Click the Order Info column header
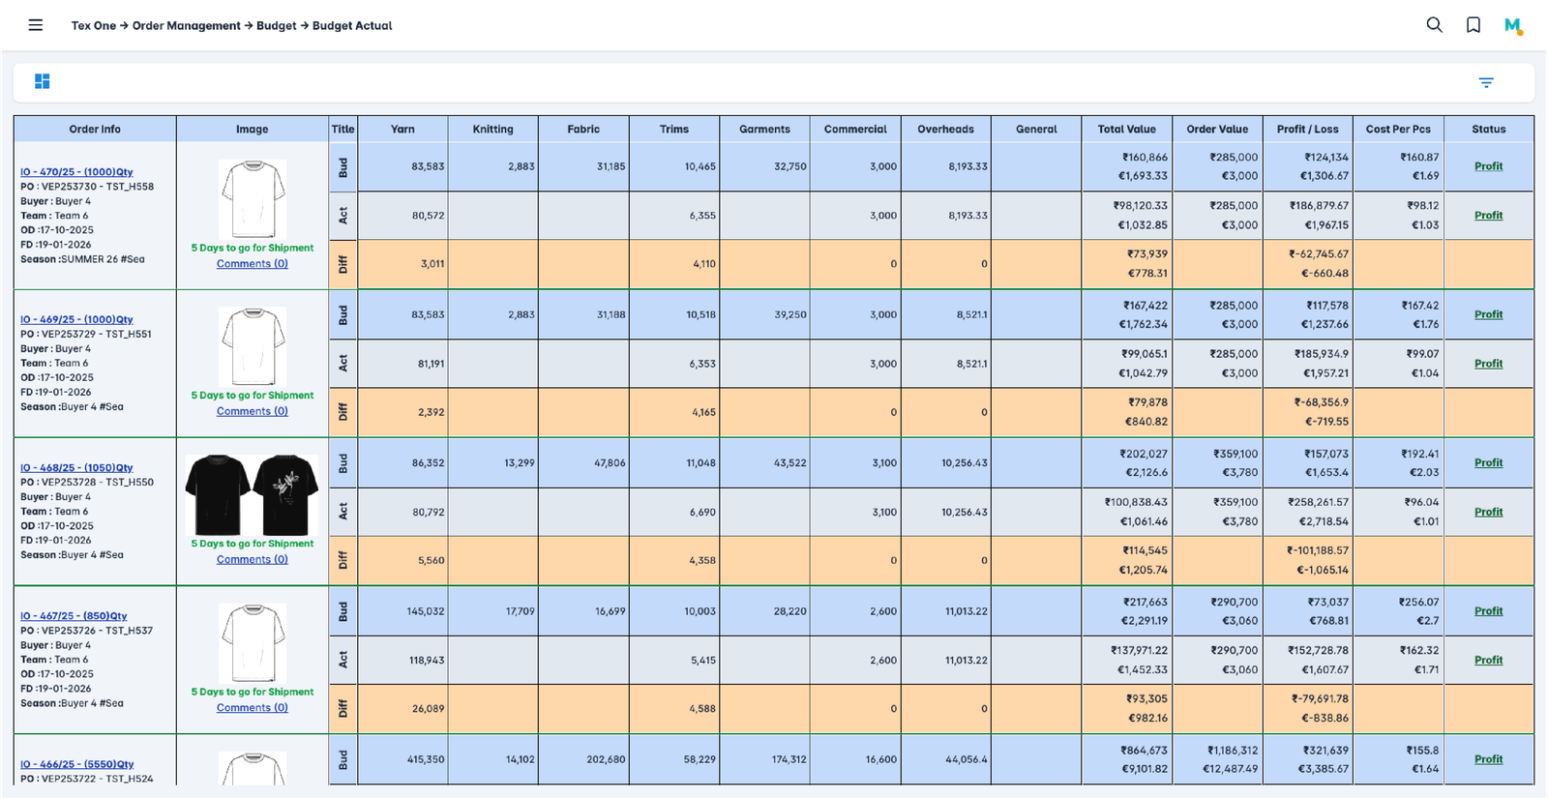 point(95,130)
